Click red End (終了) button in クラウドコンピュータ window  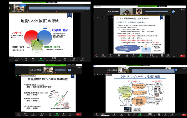pyautogui.click(x=184, y=115)
